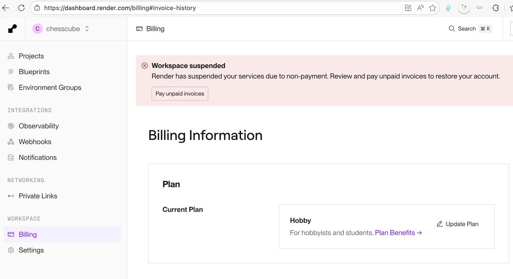Click the Billing header card icon
Image resolution: width=513 pixels, height=279 pixels.
[139, 29]
